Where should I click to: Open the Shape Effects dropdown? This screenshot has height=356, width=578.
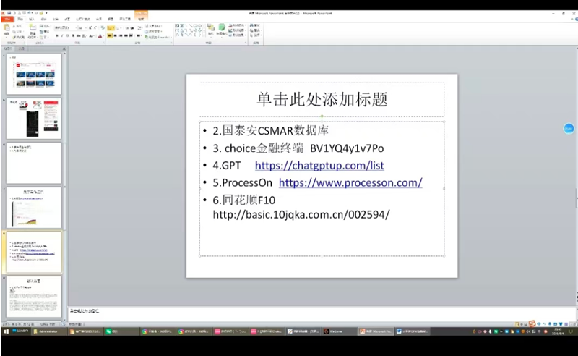click(x=238, y=35)
